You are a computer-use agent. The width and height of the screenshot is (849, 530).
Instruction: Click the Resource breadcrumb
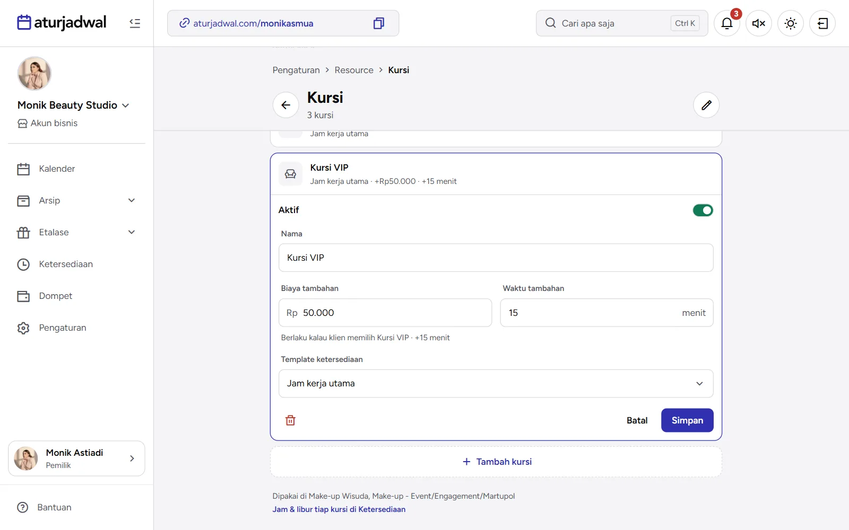pyautogui.click(x=354, y=70)
